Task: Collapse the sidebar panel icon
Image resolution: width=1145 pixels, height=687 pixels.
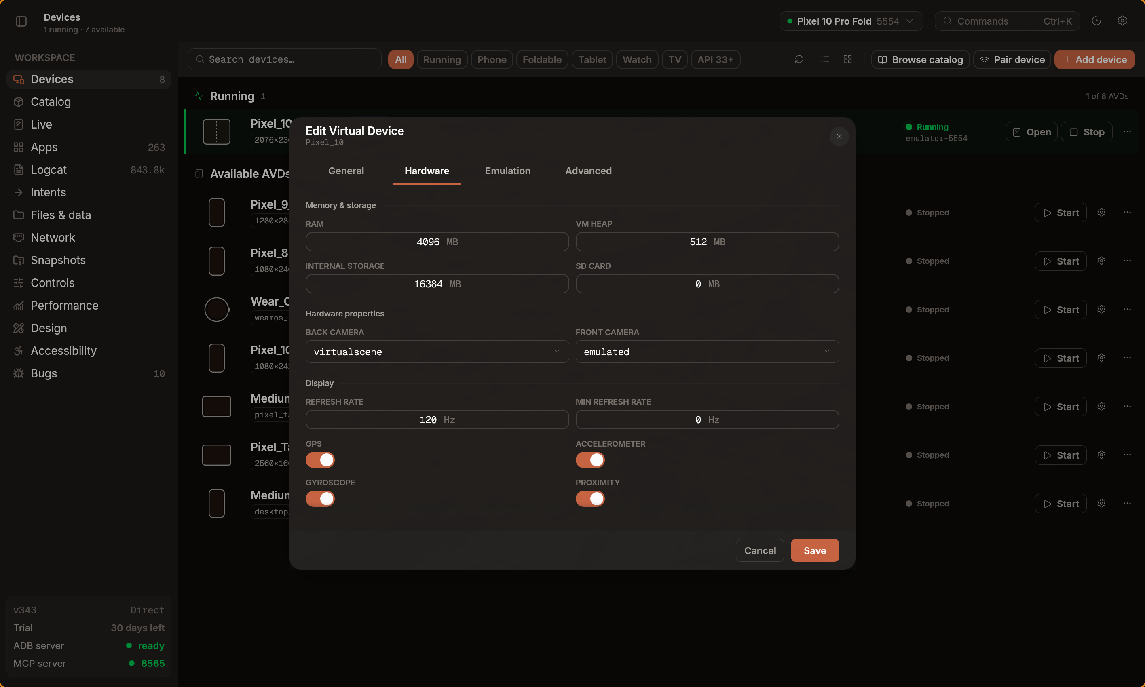Action: (21, 21)
